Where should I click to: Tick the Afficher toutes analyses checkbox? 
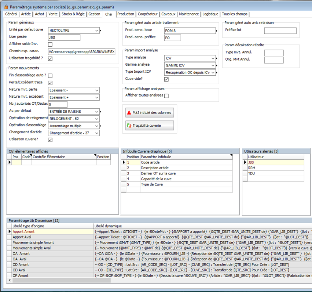(166, 96)
